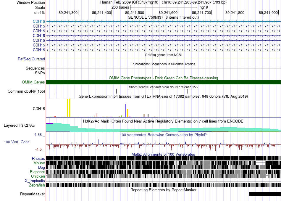Click the Mouse species label
This screenshot has height=201, width=281.
tap(39, 163)
